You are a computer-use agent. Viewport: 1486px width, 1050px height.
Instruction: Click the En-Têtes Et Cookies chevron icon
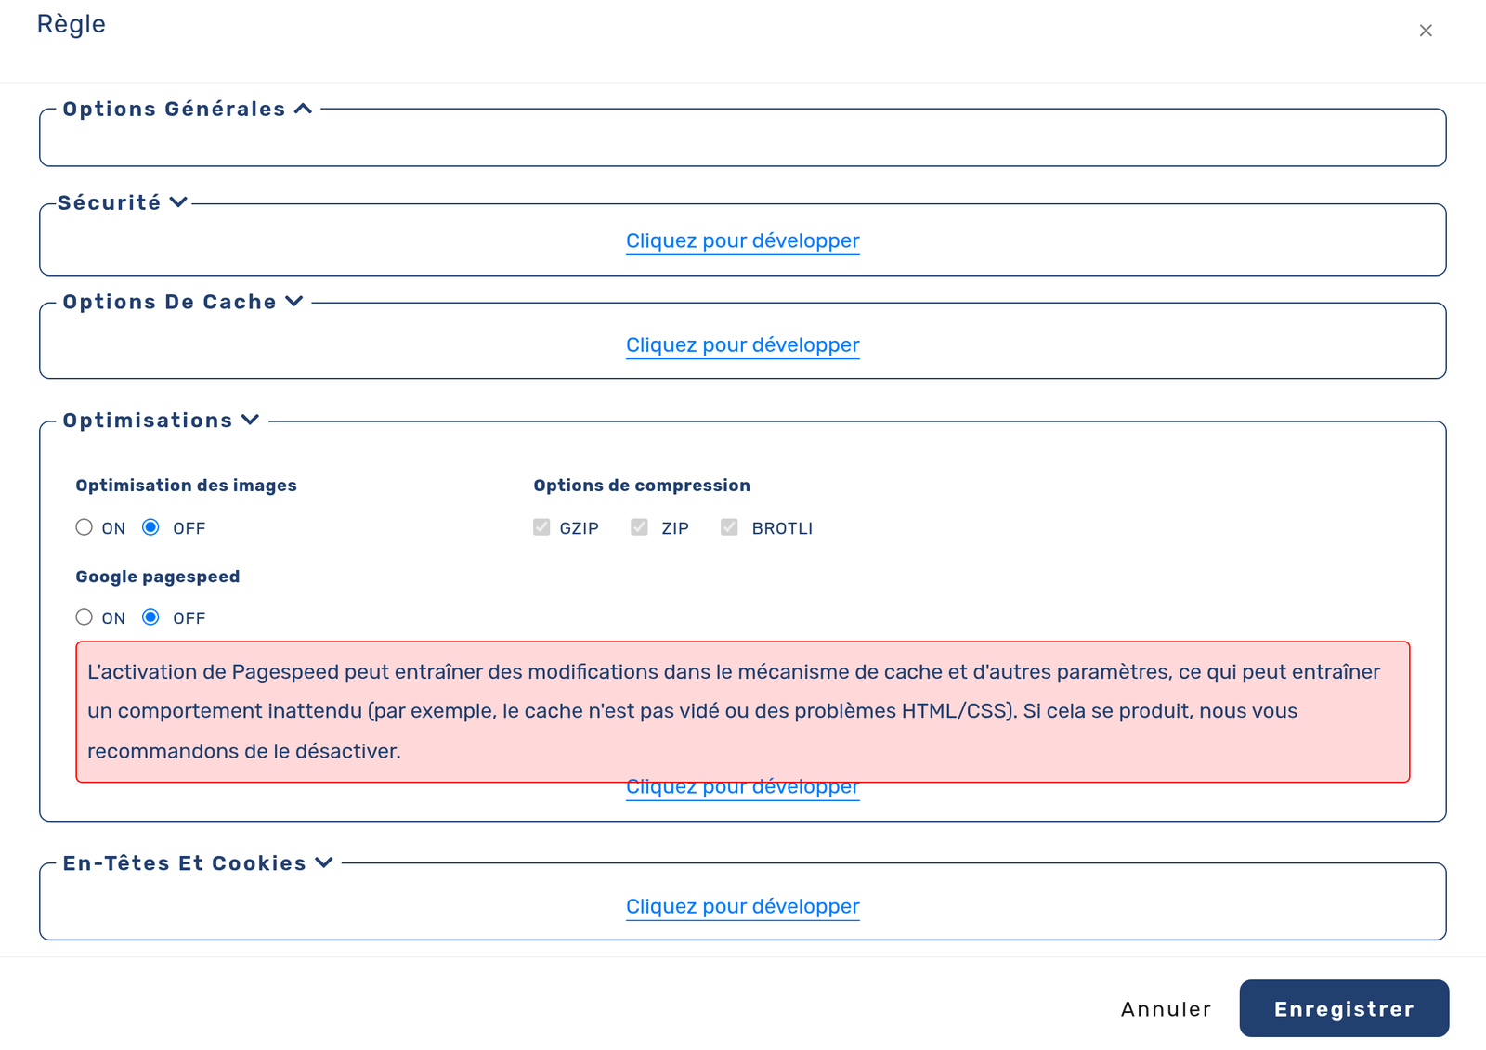324,862
